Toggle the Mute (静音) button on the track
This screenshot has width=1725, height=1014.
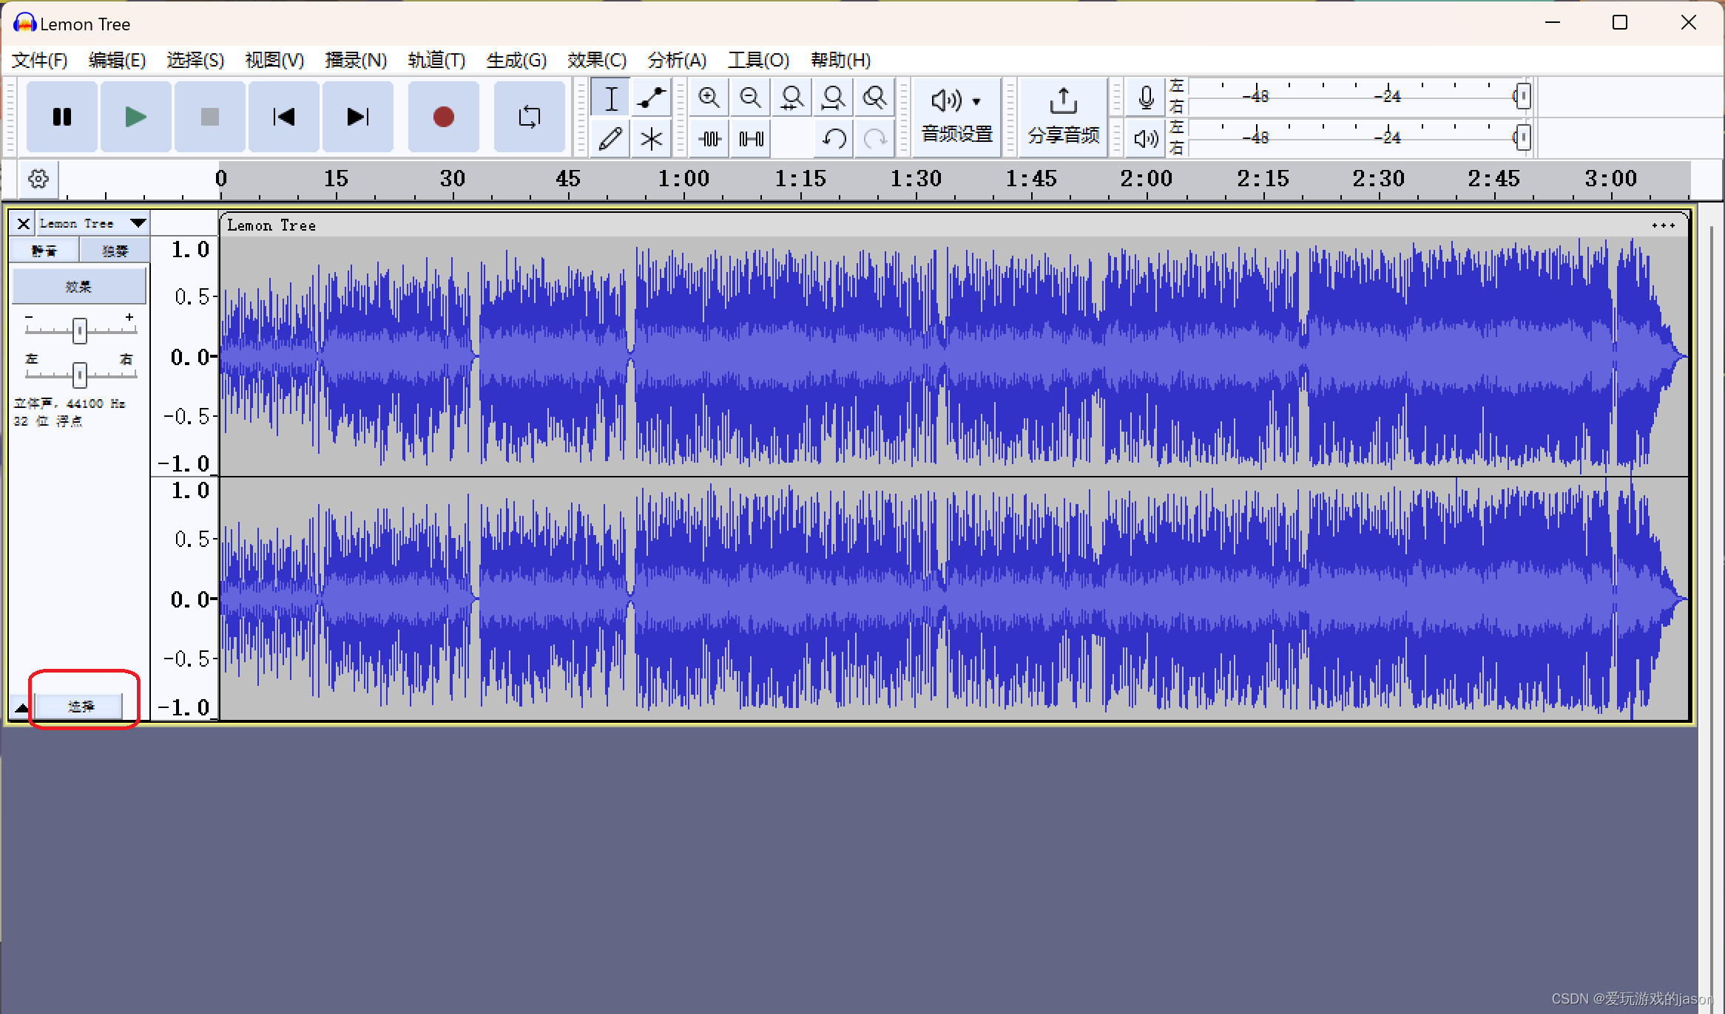tap(44, 251)
